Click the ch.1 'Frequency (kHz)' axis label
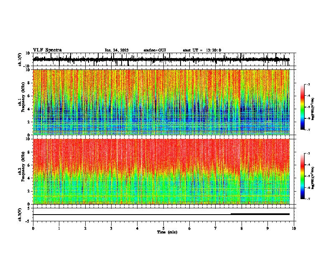 pyautogui.click(x=23, y=97)
